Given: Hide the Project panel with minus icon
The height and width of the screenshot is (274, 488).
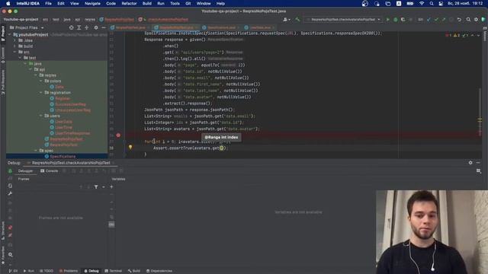Looking at the screenshot, I should pos(104,27).
